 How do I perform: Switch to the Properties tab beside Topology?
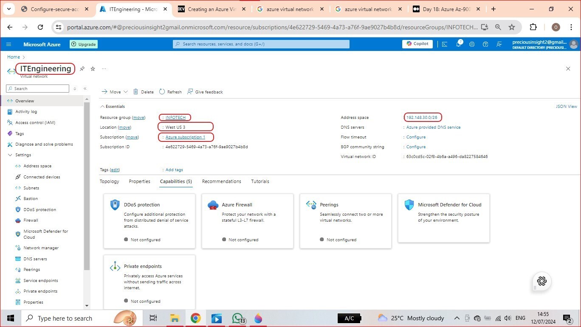(x=140, y=181)
